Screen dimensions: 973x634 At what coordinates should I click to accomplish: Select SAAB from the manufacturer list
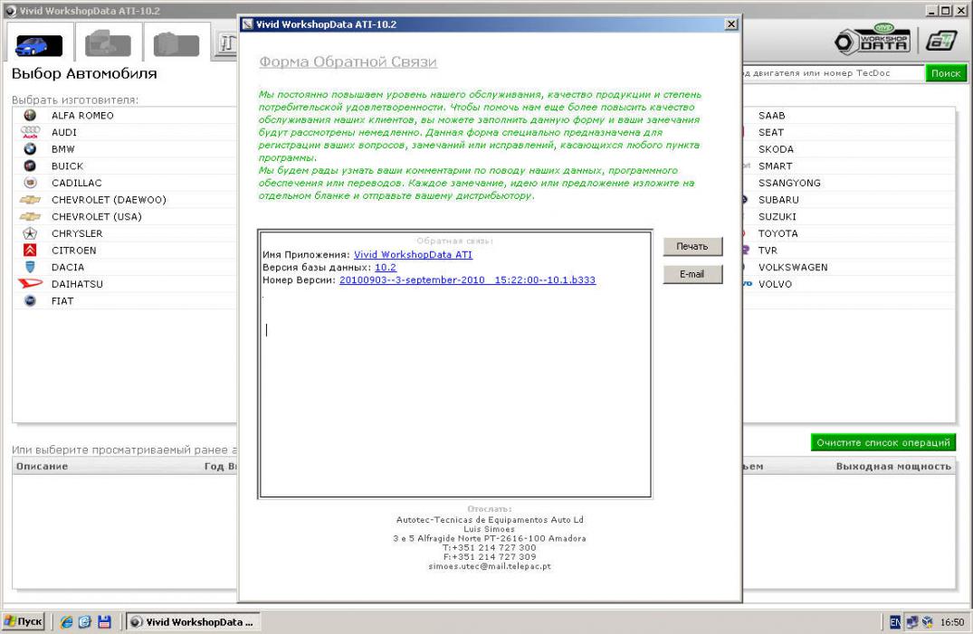pos(771,116)
